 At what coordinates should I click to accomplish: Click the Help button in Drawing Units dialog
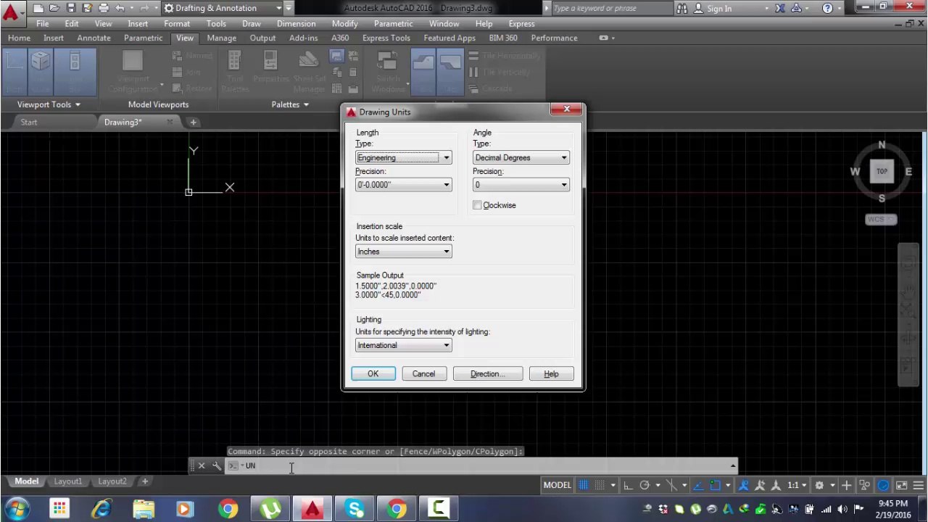click(552, 373)
